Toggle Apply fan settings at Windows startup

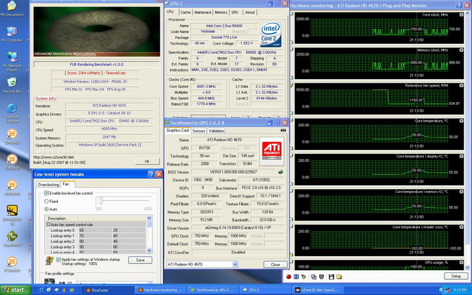pos(58,259)
